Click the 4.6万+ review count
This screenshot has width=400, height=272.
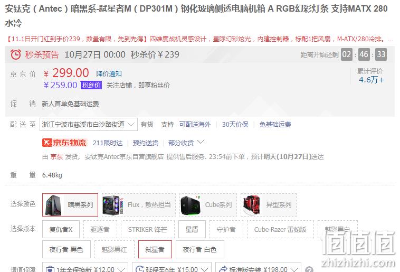pos(371,80)
